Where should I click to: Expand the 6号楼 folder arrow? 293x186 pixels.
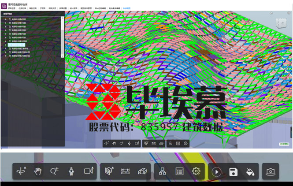[x=6, y=26]
